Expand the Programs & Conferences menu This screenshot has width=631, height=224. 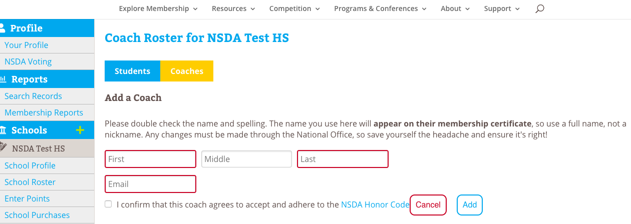(x=380, y=8)
